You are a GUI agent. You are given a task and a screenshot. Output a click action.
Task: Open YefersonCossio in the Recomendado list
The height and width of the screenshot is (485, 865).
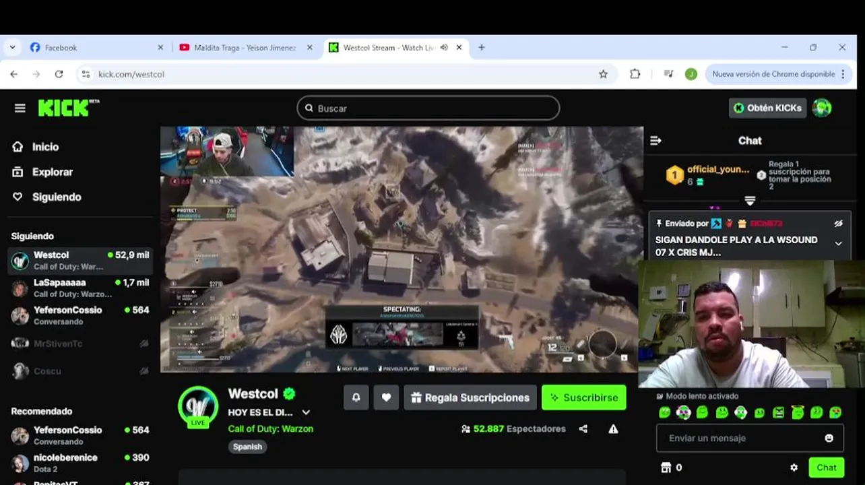point(80,435)
